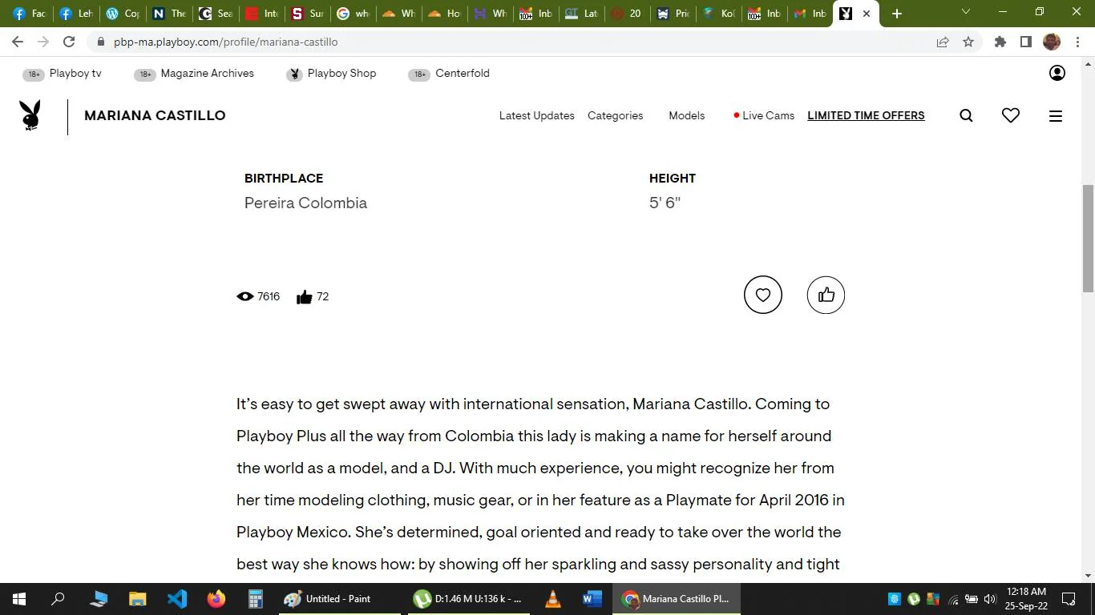Viewport: 1095px width, 615px height.
Task: Like the profile with circled thumbs-up
Action: click(826, 295)
